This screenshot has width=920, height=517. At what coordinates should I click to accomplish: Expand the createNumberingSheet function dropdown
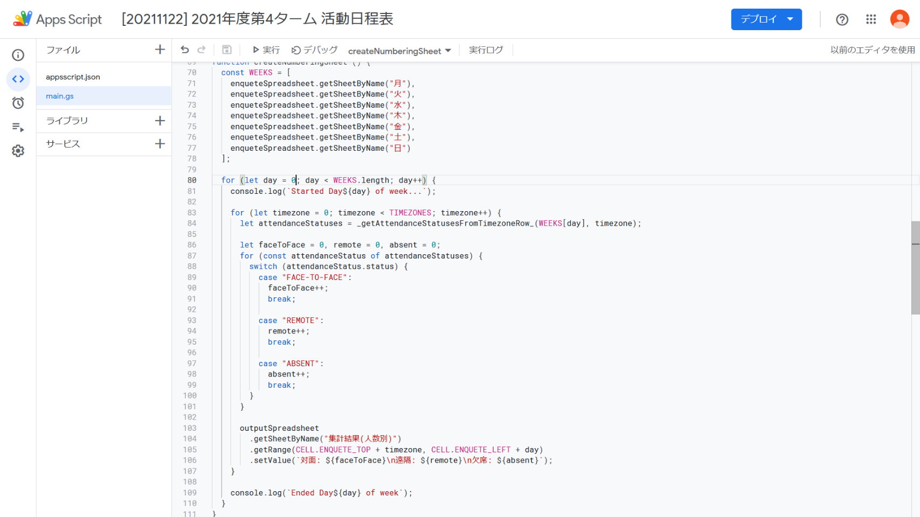(399, 51)
